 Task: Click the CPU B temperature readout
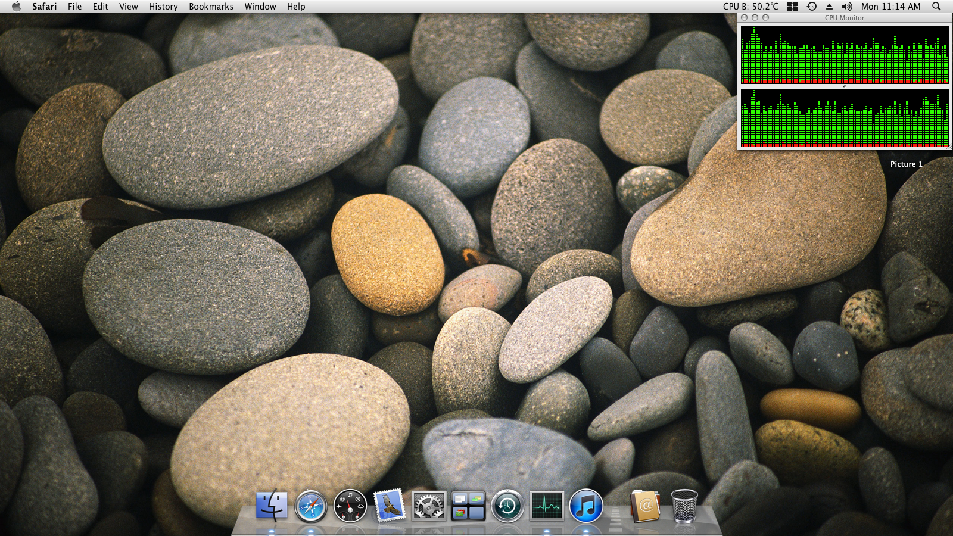[x=750, y=7]
